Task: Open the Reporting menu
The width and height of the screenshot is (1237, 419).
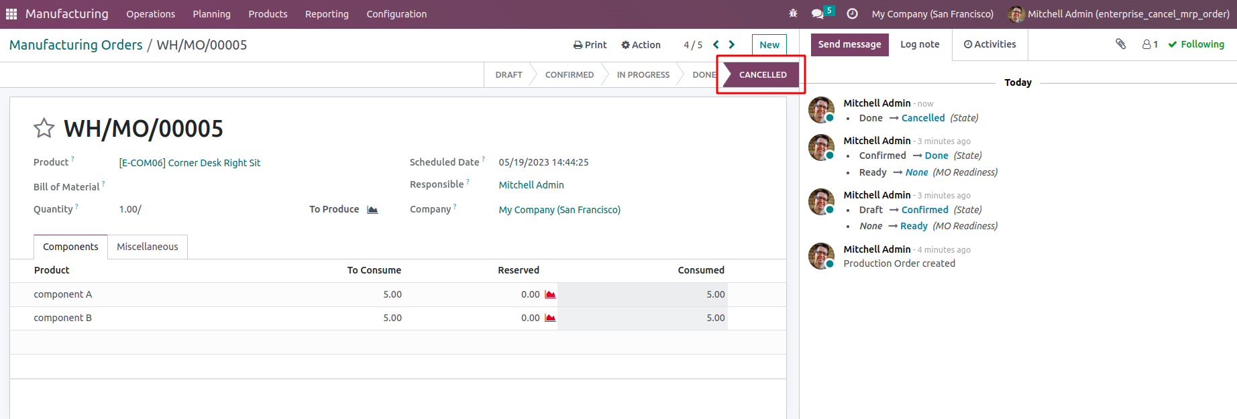Action: coord(327,14)
